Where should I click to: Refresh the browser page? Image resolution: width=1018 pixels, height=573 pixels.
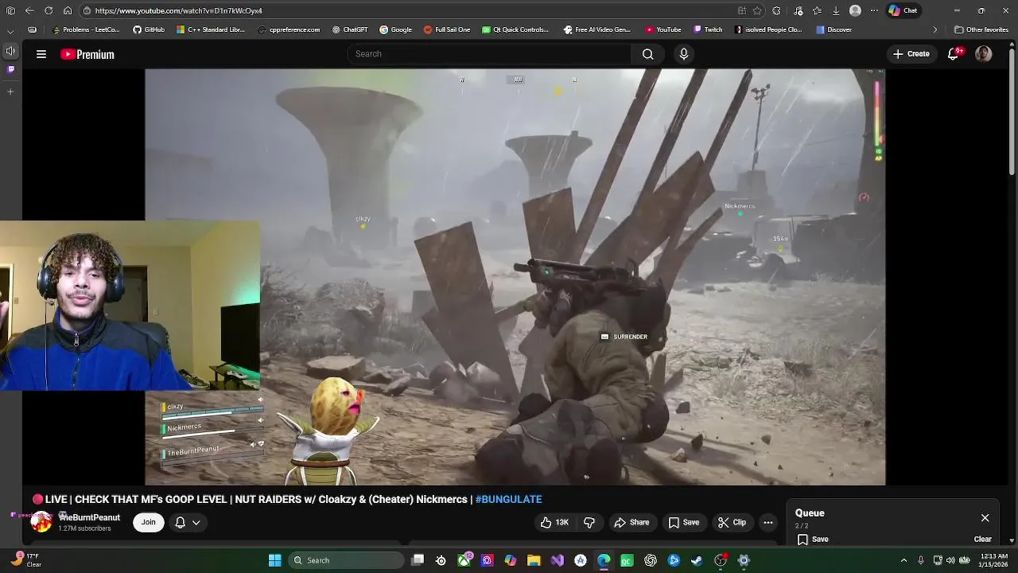(49, 10)
